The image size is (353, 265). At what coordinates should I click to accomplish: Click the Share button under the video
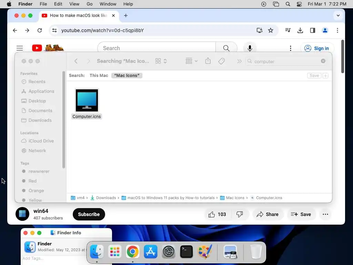click(x=268, y=214)
